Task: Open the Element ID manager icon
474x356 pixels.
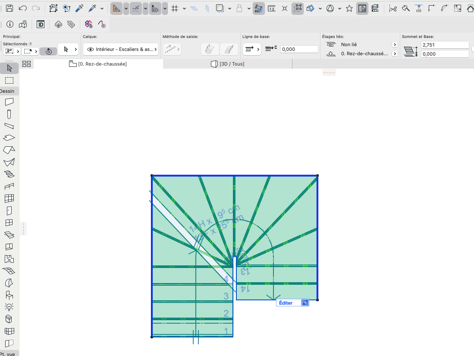Action: coord(41,24)
